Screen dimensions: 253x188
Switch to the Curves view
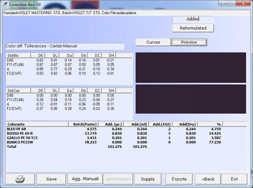153,42
